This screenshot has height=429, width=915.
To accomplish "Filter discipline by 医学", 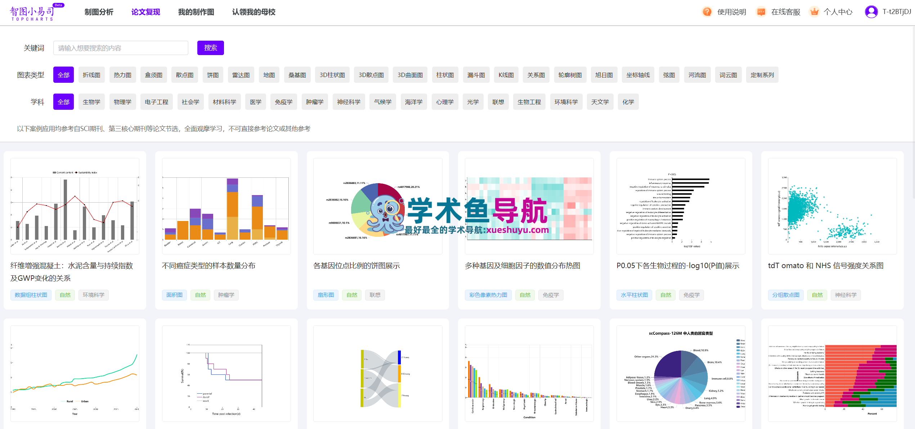I will coord(256,102).
